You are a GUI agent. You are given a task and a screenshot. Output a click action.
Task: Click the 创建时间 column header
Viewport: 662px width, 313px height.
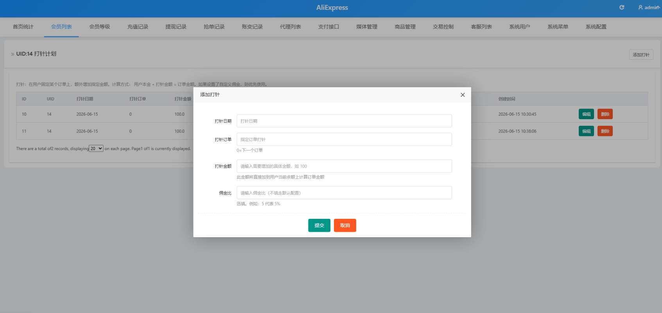click(x=507, y=99)
